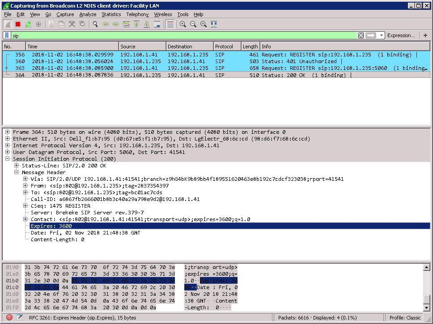
Task: Click in the sip display filter field
Action: (184, 36)
